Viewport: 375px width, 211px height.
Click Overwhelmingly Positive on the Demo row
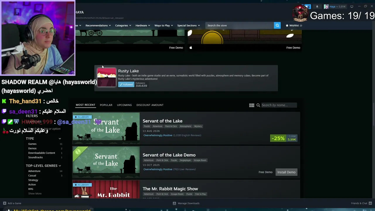tap(158, 169)
